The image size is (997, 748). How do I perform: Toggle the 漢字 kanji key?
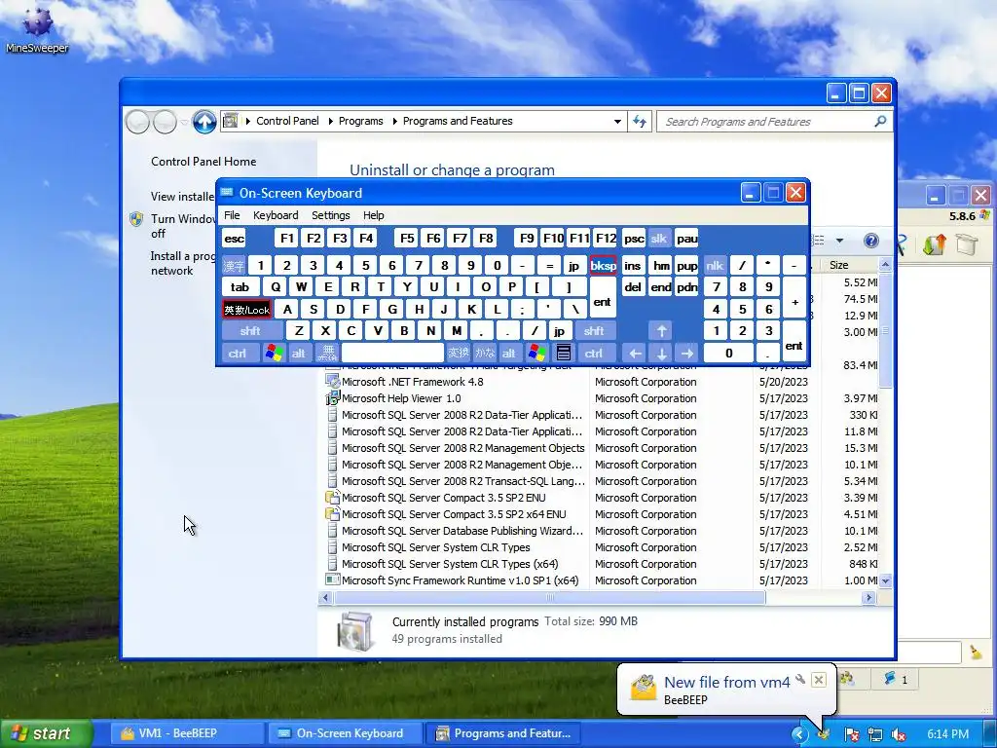[x=234, y=265]
